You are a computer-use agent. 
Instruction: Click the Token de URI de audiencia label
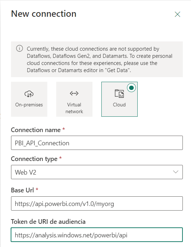(48, 222)
